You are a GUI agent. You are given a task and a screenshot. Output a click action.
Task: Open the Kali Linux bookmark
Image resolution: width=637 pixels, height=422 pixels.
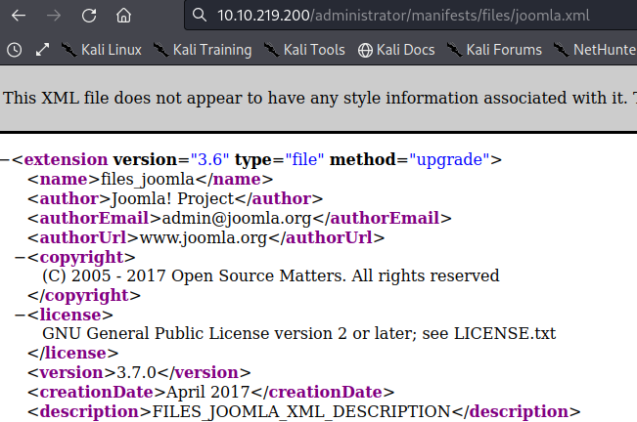point(101,50)
